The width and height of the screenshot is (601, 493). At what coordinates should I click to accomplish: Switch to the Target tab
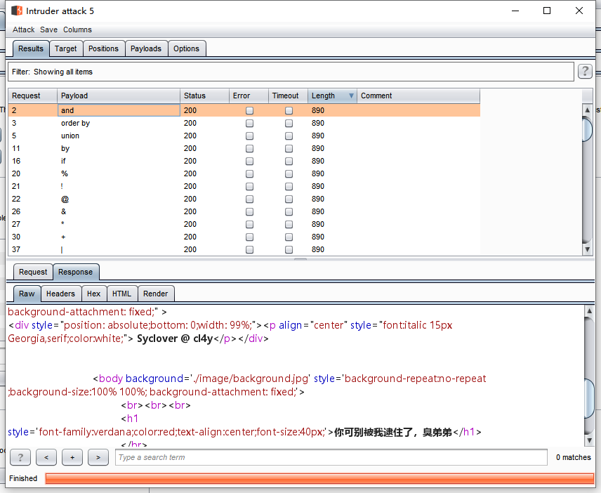point(65,48)
